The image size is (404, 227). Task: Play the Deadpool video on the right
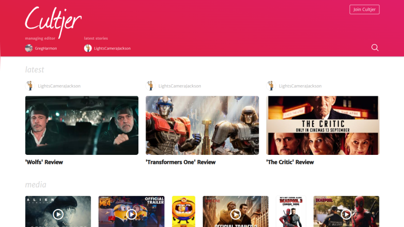pos(346,214)
